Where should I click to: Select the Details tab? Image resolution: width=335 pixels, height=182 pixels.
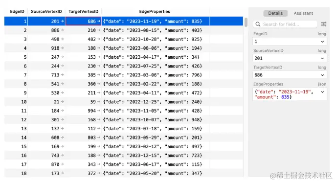pyautogui.click(x=275, y=13)
